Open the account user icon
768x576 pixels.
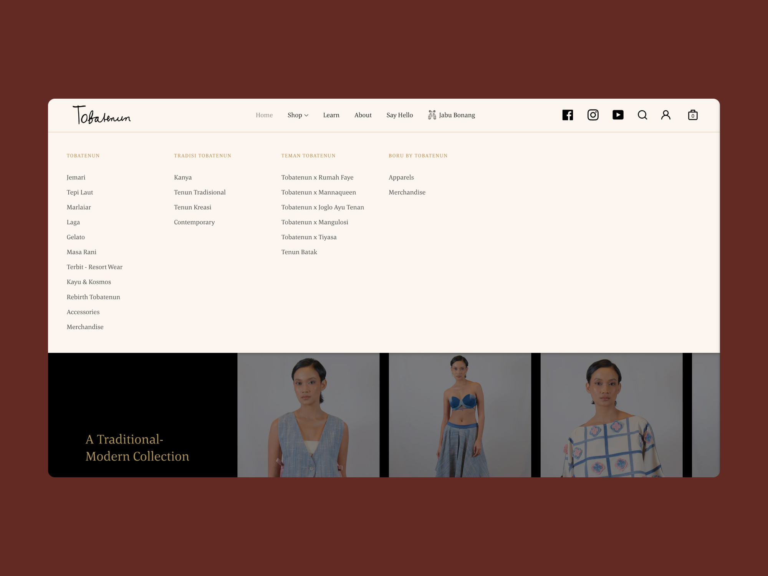coord(666,115)
